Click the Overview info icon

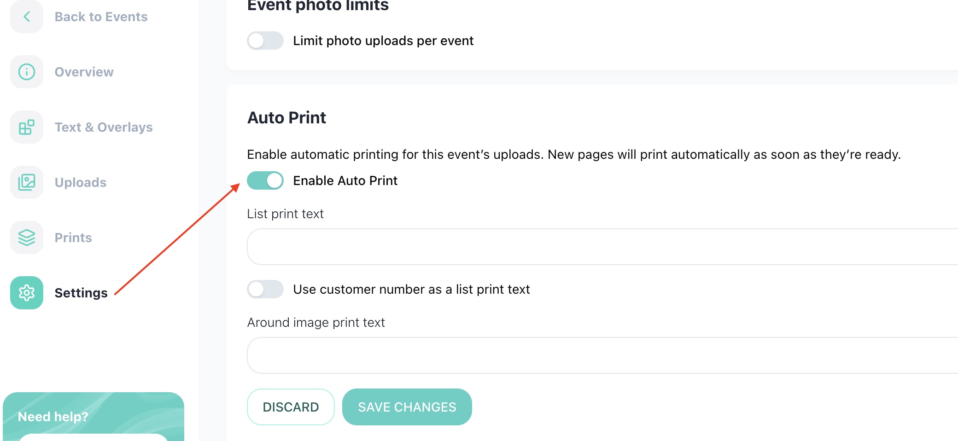point(27,72)
